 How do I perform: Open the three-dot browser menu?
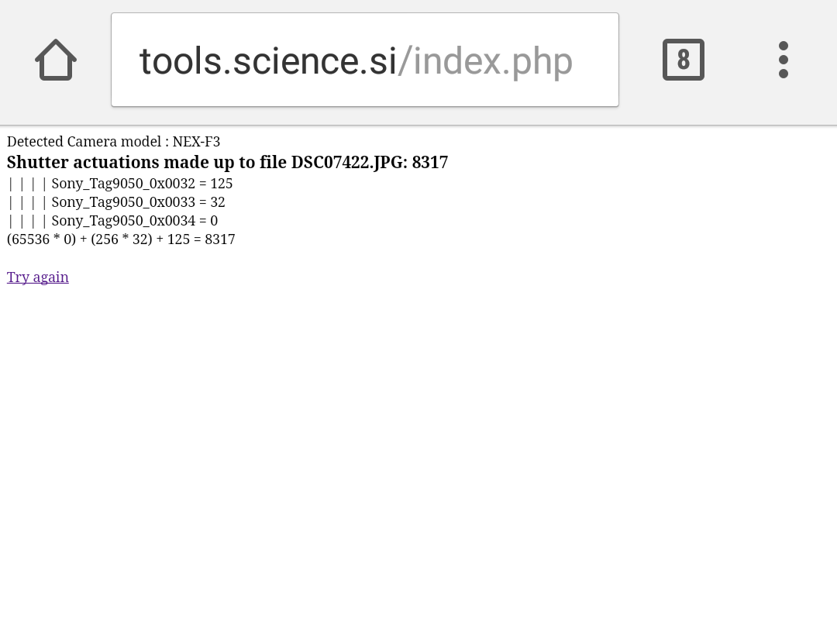(x=783, y=60)
